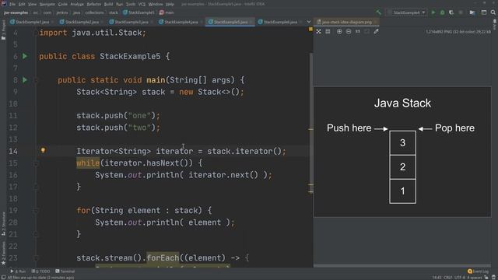The image size is (498, 280).
Task: Click the Build project hammer icon
Action: coord(379,12)
